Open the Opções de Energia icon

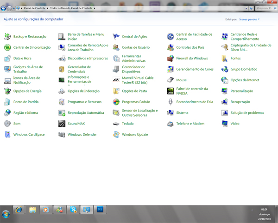7,91
